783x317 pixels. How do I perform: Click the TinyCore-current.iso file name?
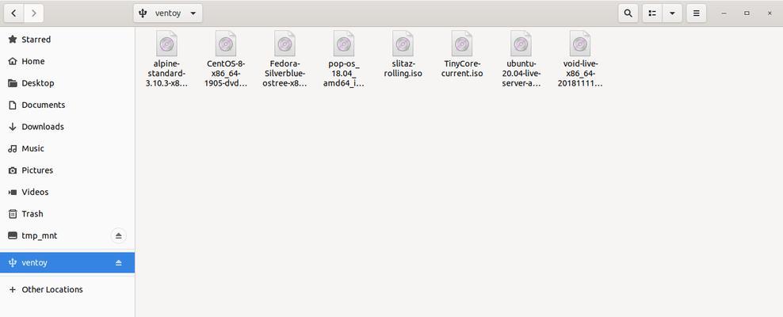pyautogui.click(x=464, y=69)
